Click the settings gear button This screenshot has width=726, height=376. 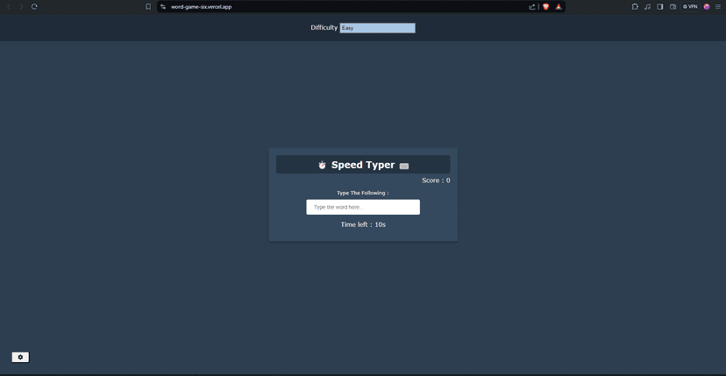pos(20,357)
